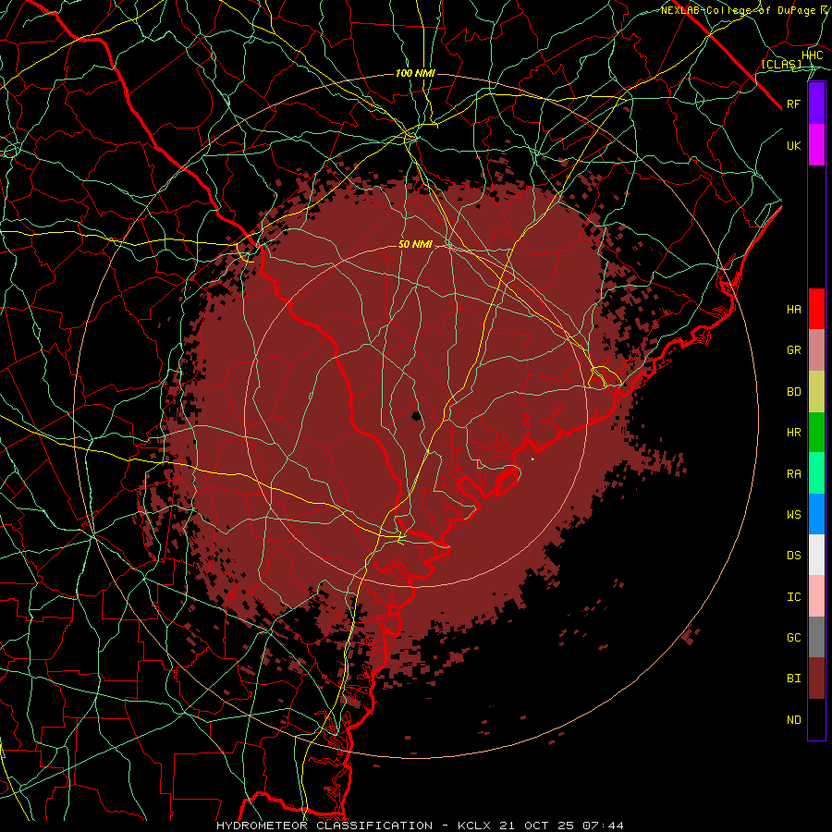Click the RA legend label
Viewport: 832px width, 832px height.
pos(793,474)
